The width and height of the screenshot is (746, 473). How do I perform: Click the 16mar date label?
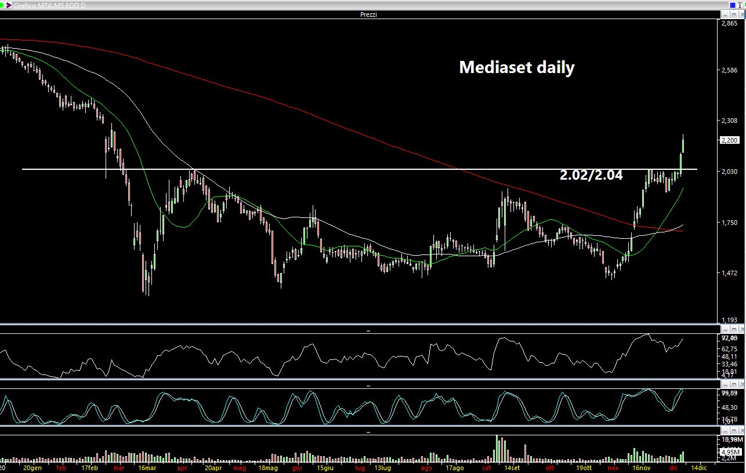[x=147, y=468]
